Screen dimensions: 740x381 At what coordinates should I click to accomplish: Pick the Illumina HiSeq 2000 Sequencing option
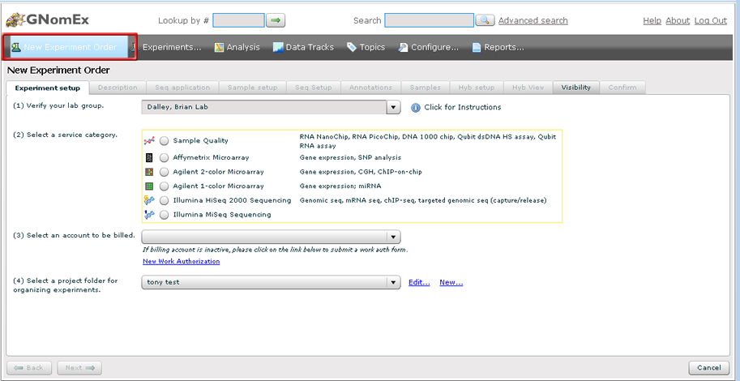coord(165,201)
